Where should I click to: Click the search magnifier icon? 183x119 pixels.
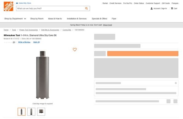click(86, 8)
